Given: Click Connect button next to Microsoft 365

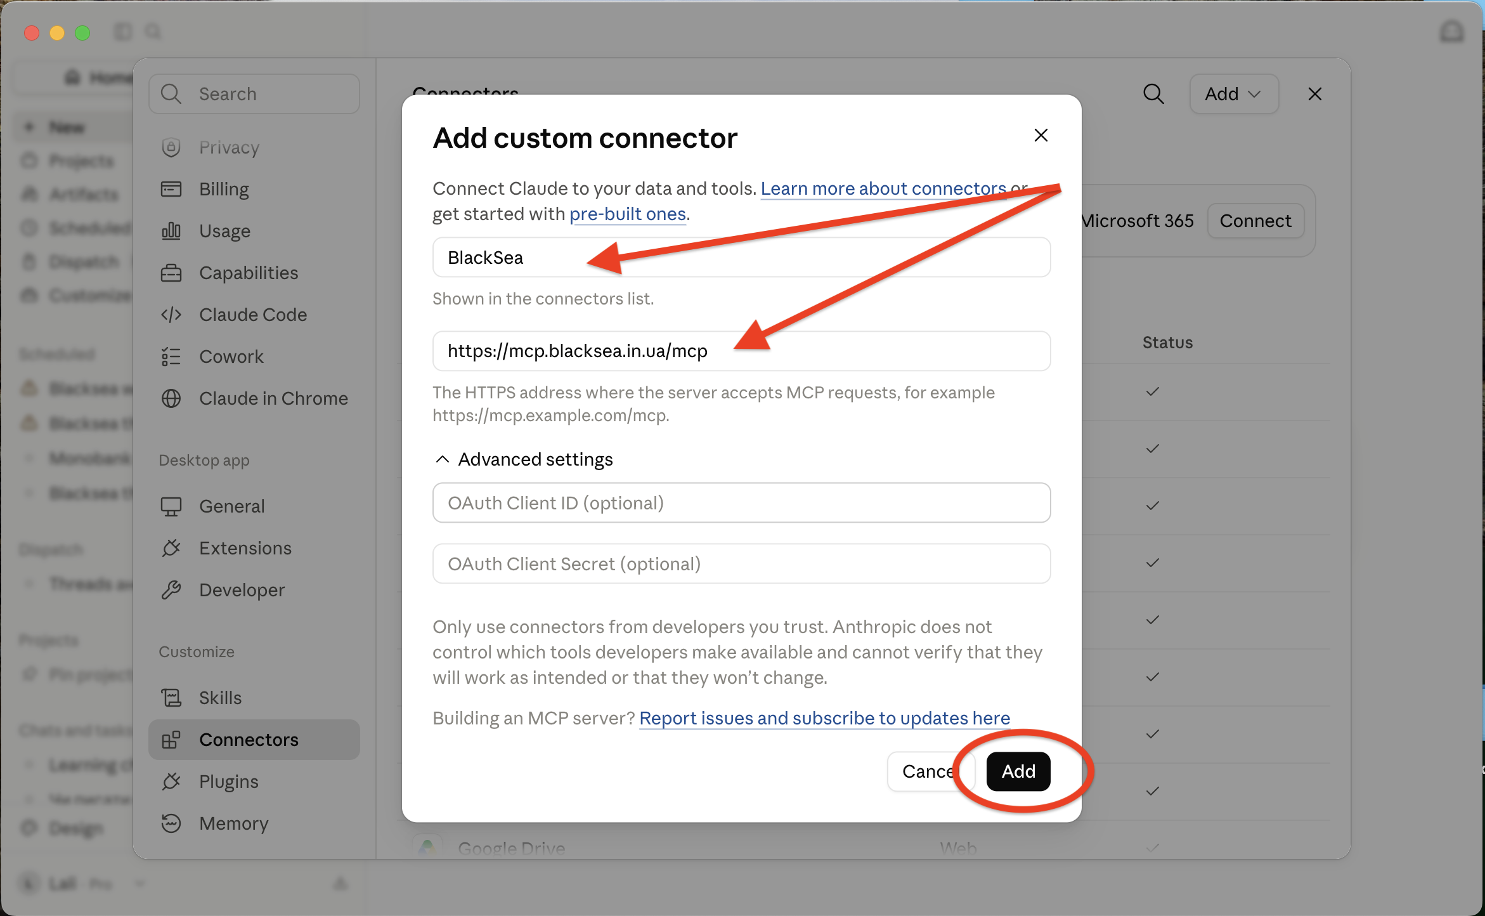Looking at the screenshot, I should pyautogui.click(x=1255, y=221).
